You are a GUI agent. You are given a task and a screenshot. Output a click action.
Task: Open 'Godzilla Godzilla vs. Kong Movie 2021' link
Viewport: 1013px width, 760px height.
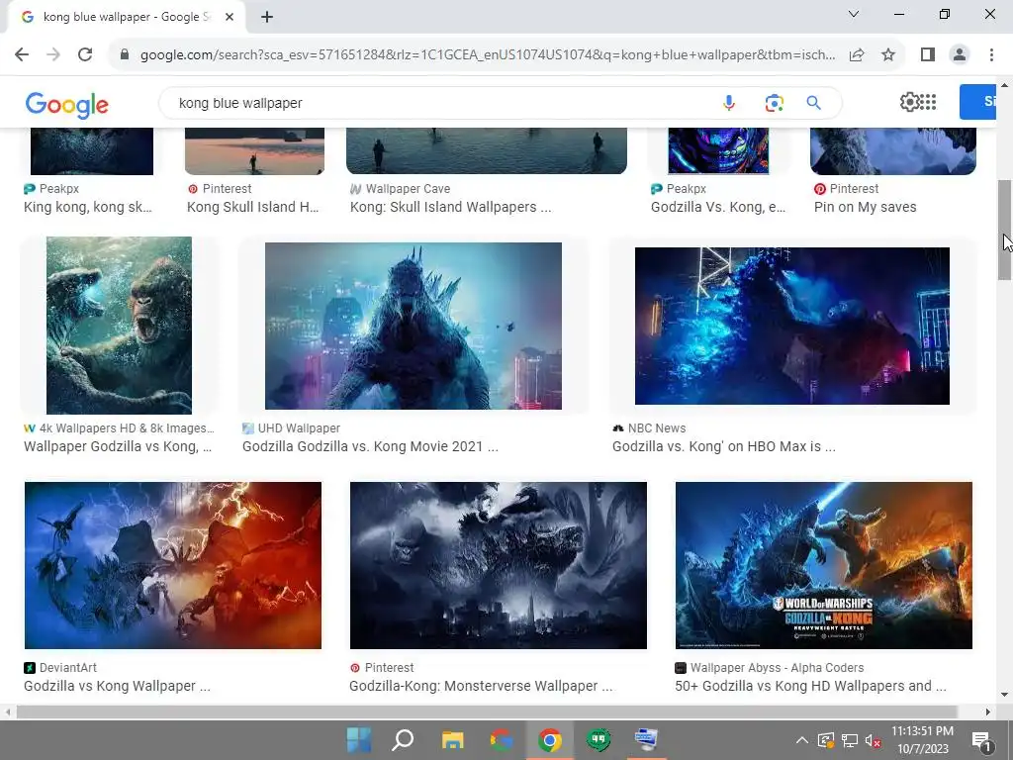(370, 446)
